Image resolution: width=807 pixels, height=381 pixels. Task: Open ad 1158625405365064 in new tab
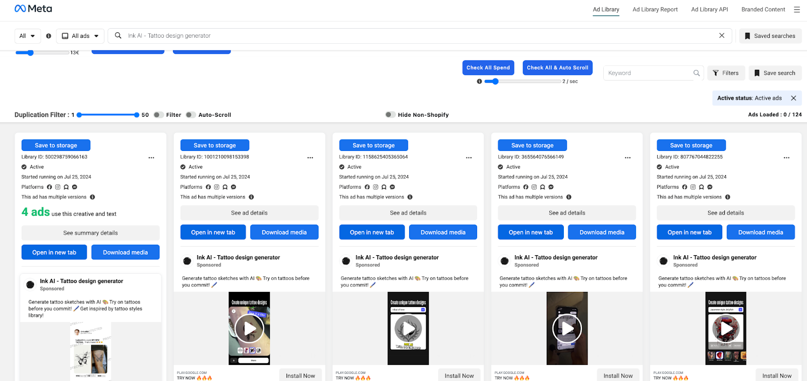372,232
